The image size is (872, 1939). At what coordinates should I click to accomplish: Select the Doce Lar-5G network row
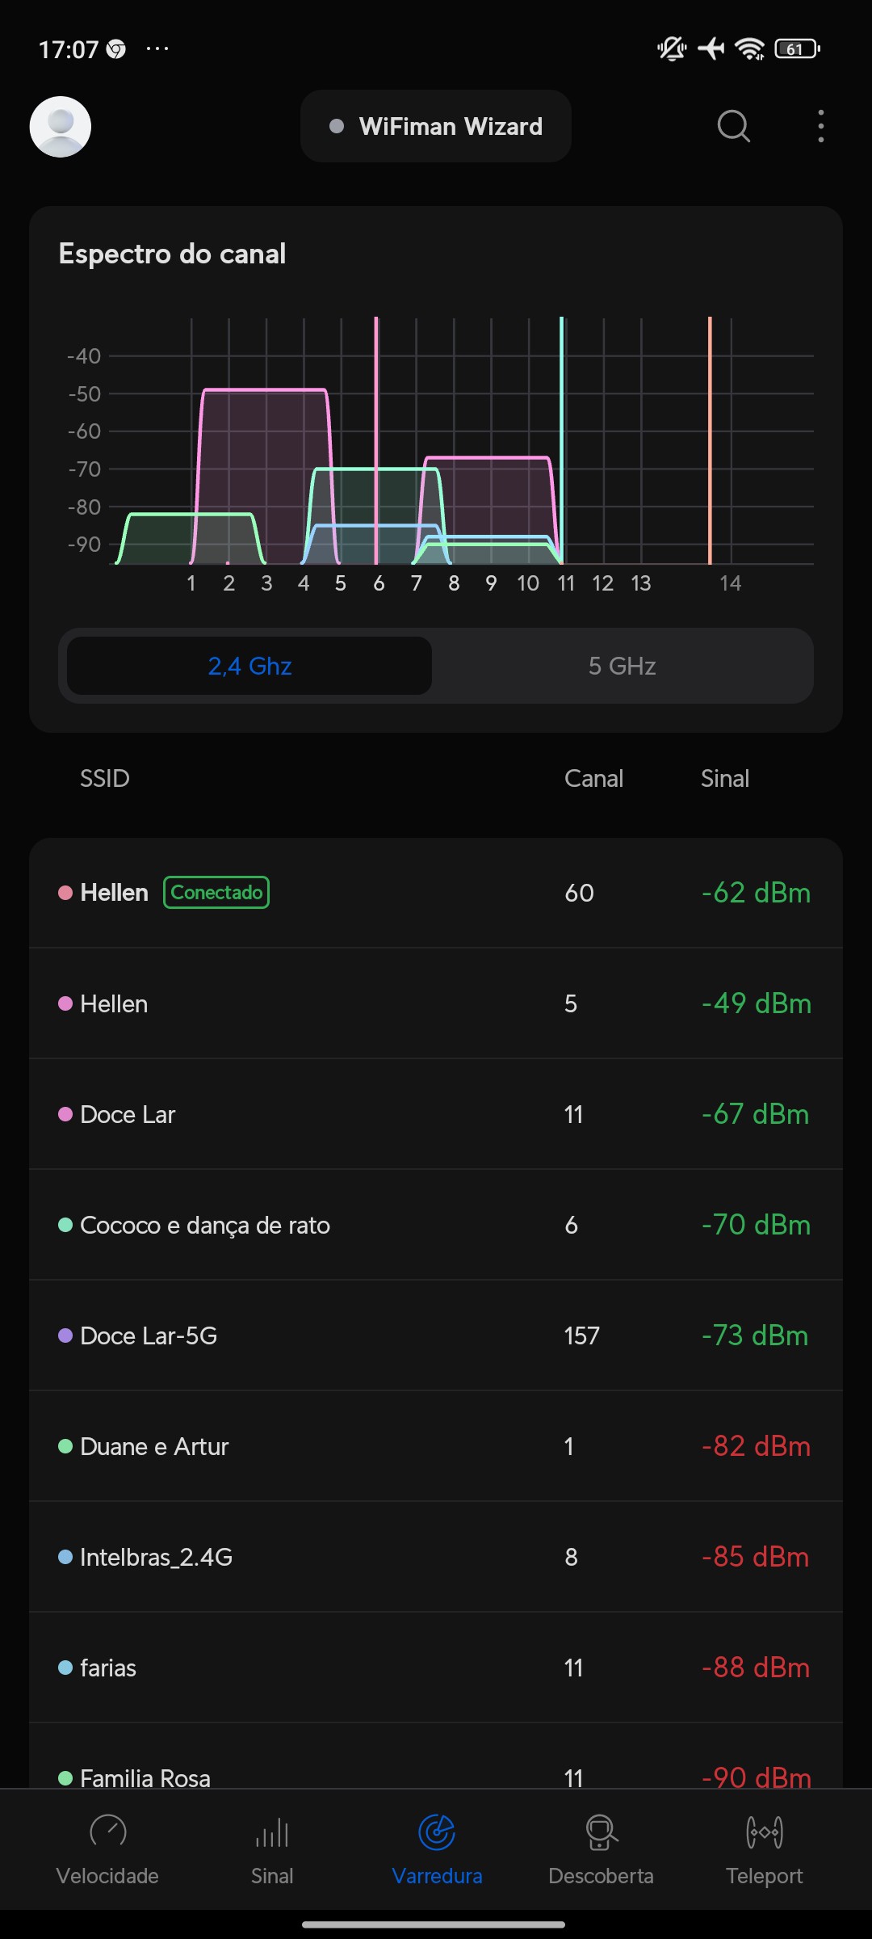pos(436,1335)
